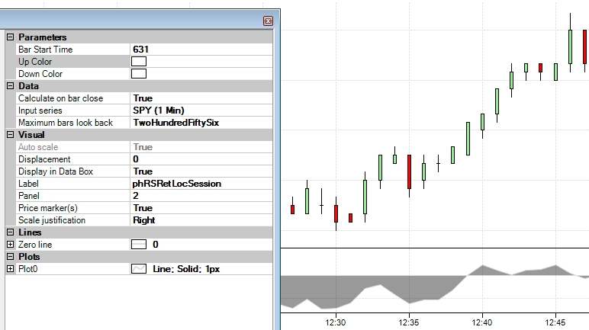The height and width of the screenshot is (330, 589).
Task: Collapse the Visual section
Action: click(x=10, y=135)
